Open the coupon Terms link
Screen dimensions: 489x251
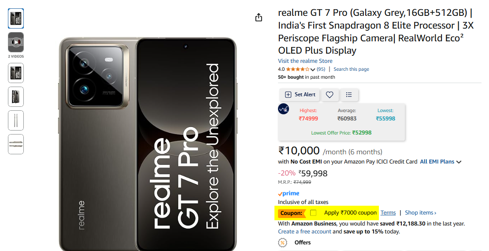(388, 213)
